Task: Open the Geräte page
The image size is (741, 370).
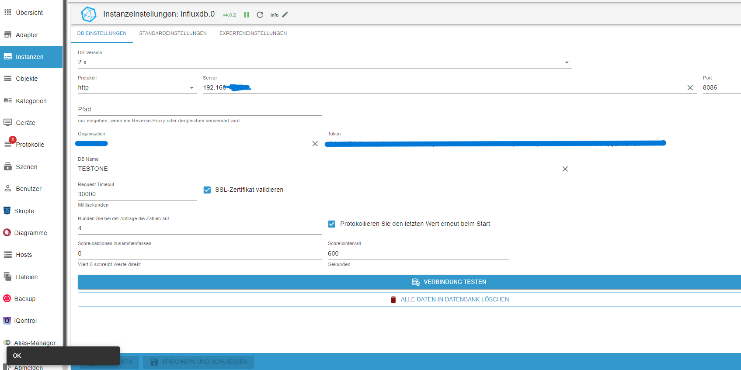Action: coord(31,123)
